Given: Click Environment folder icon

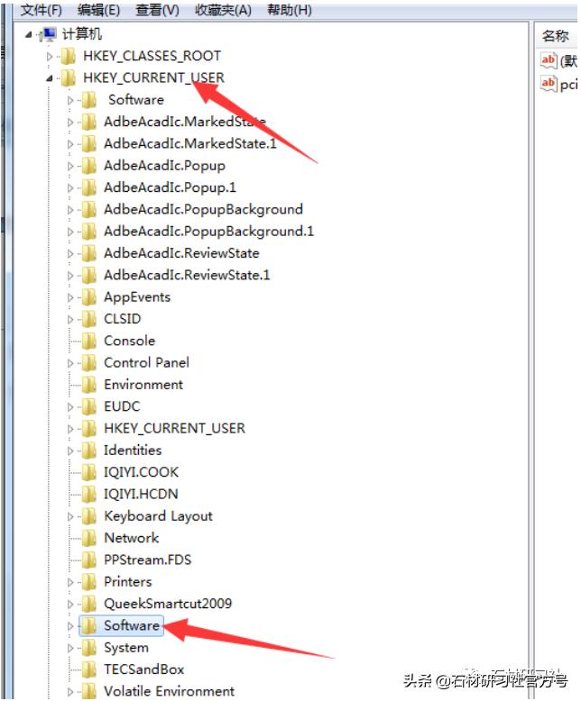Looking at the screenshot, I should tap(88, 385).
